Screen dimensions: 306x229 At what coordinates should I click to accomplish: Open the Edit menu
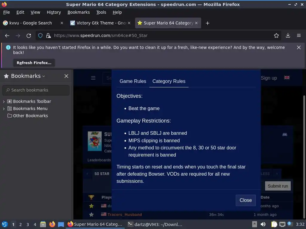(20, 12)
